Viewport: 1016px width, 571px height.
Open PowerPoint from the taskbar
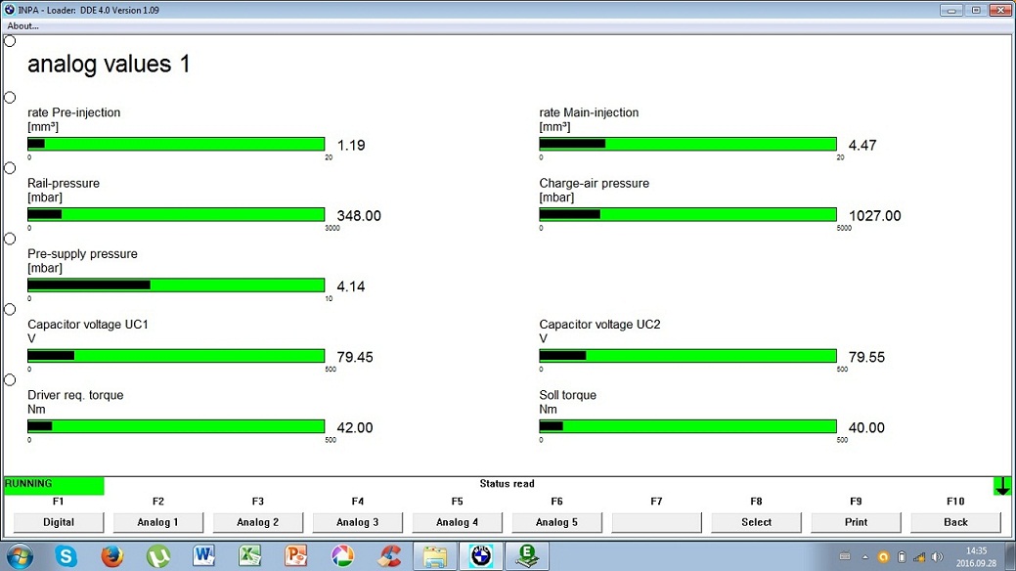tap(296, 556)
